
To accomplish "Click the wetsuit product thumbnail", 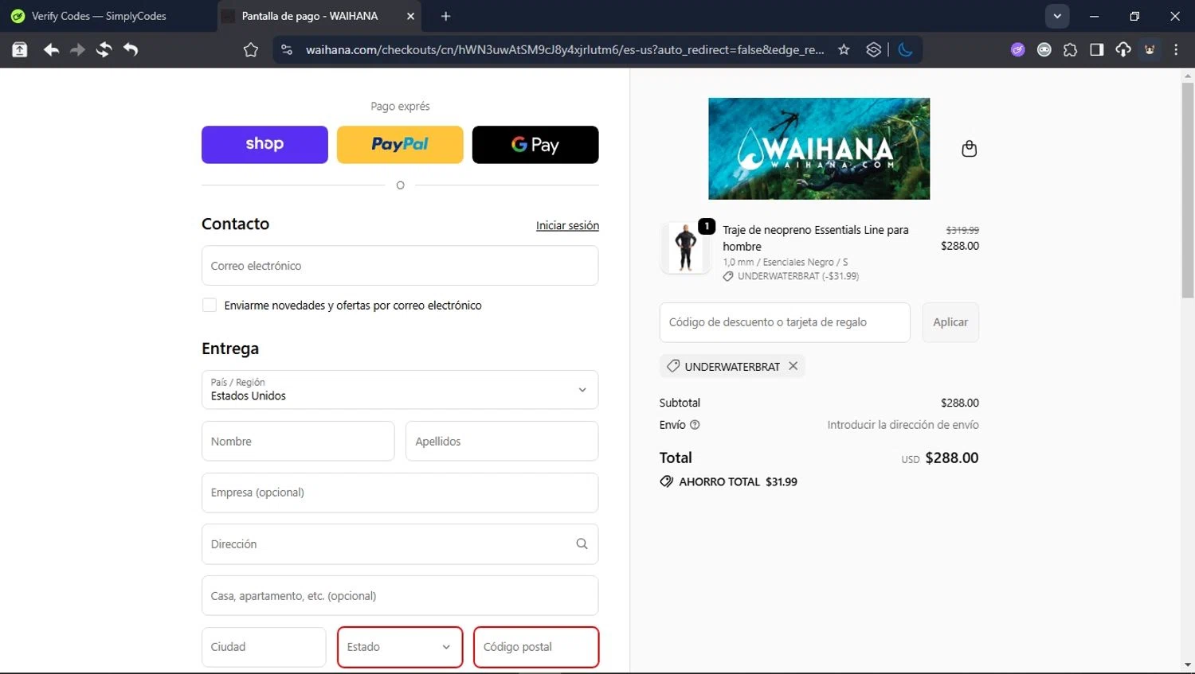I will 685,247.
